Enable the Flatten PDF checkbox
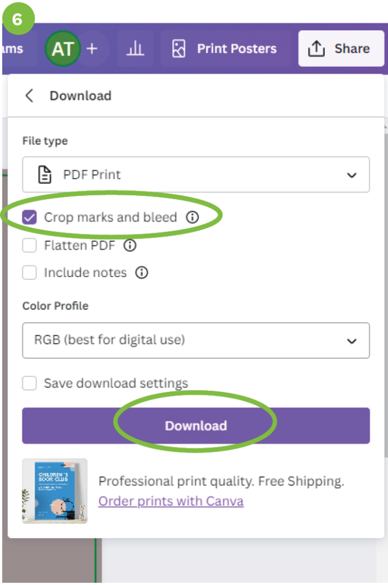388x585 pixels. [x=30, y=246]
